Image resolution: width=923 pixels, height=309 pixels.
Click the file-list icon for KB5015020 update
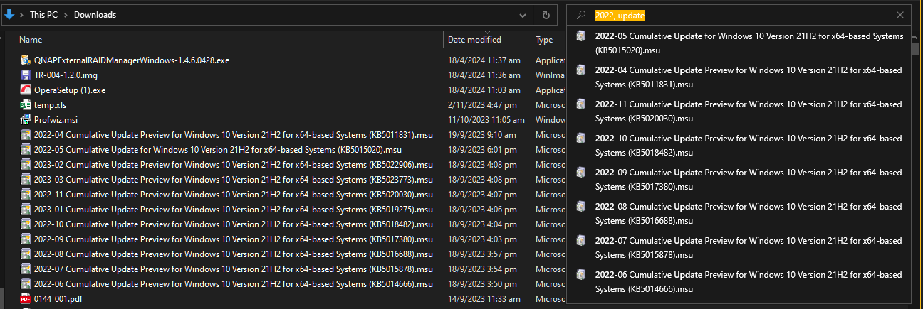pos(26,150)
